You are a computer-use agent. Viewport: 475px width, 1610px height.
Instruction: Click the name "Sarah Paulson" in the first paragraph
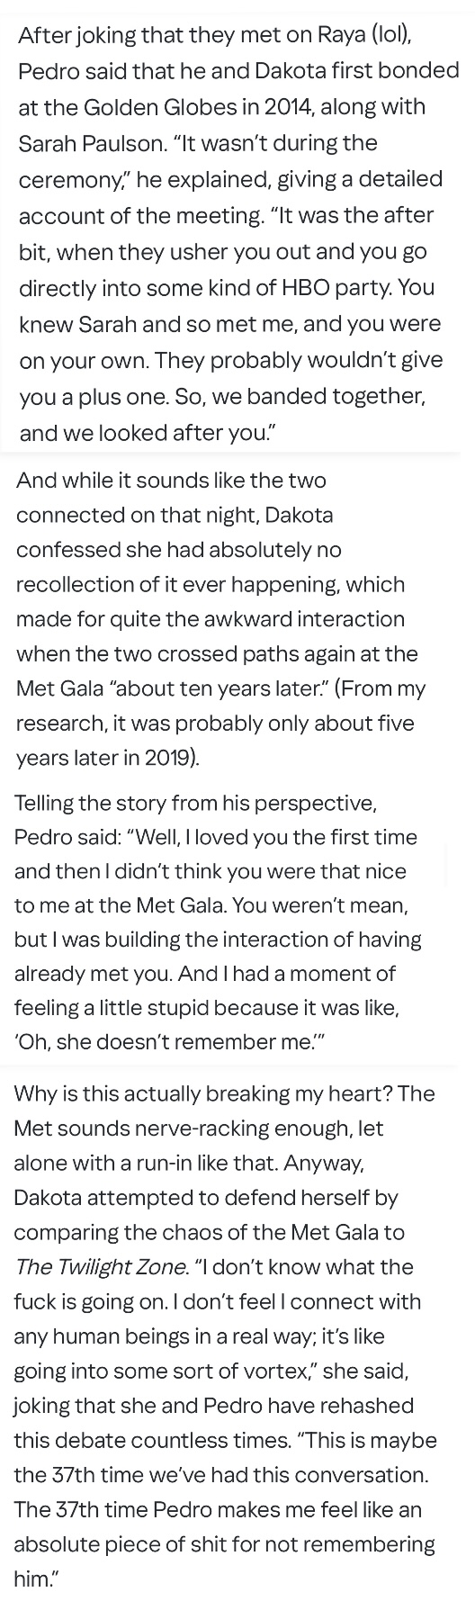pyautogui.click(x=83, y=142)
